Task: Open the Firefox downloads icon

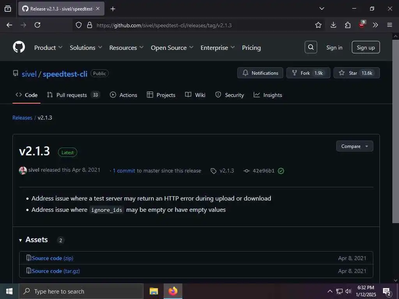Action: click(x=334, y=25)
